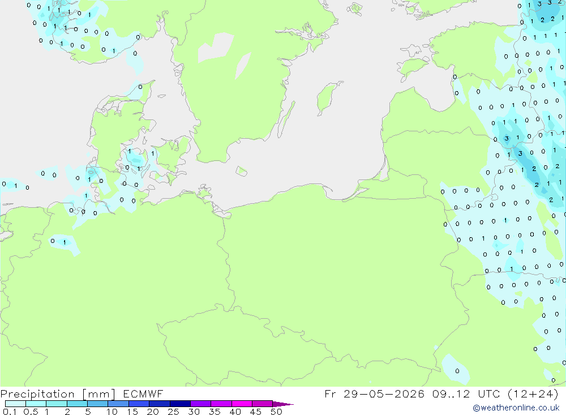Click the legend label '50'
This screenshot has width=566, height=415.
coord(277,412)
